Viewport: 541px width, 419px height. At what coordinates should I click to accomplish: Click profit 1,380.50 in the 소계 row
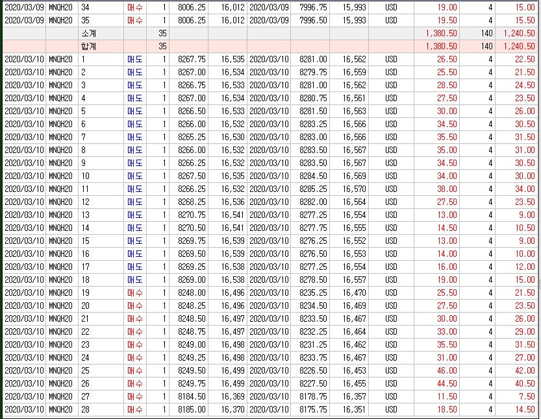coord(441,34)
